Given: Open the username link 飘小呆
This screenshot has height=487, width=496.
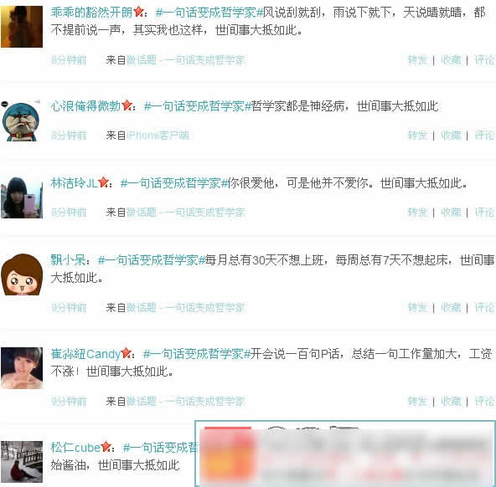Looking at the screenshot, I should coord(68,260).
